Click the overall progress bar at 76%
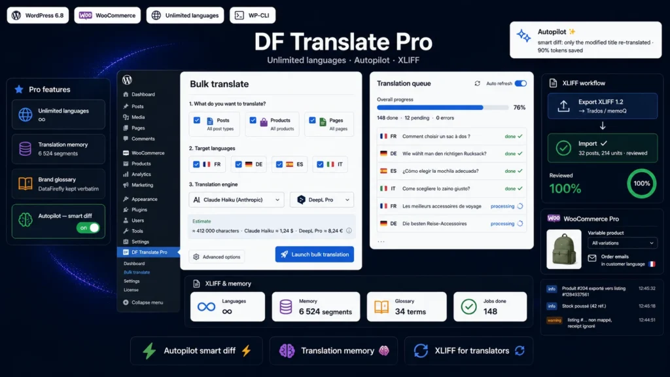This screenshot has height=377, width=670. click(x=443, y=108)
